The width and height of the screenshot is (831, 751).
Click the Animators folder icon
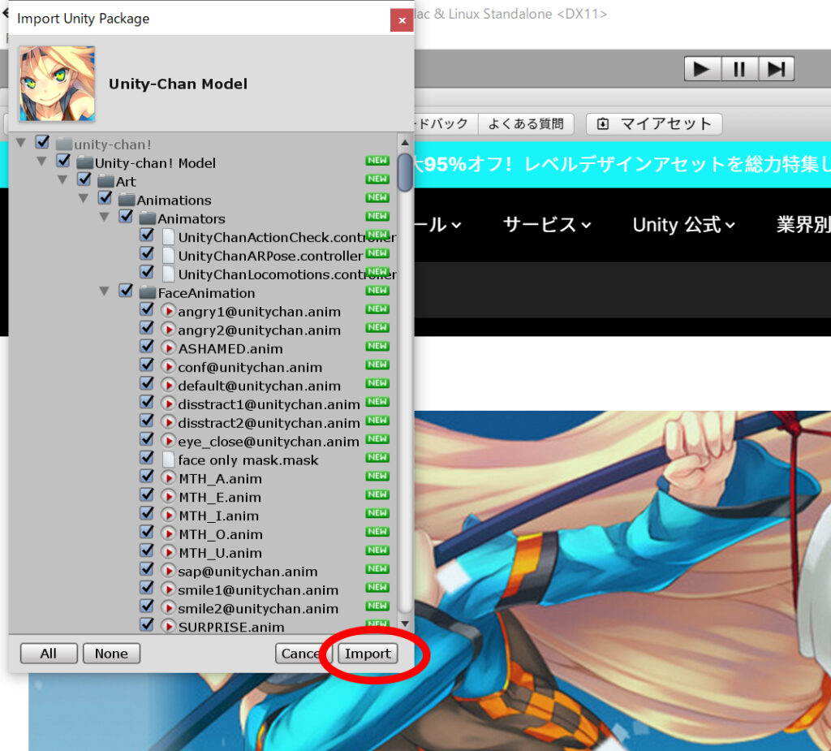tap(148, 218)
